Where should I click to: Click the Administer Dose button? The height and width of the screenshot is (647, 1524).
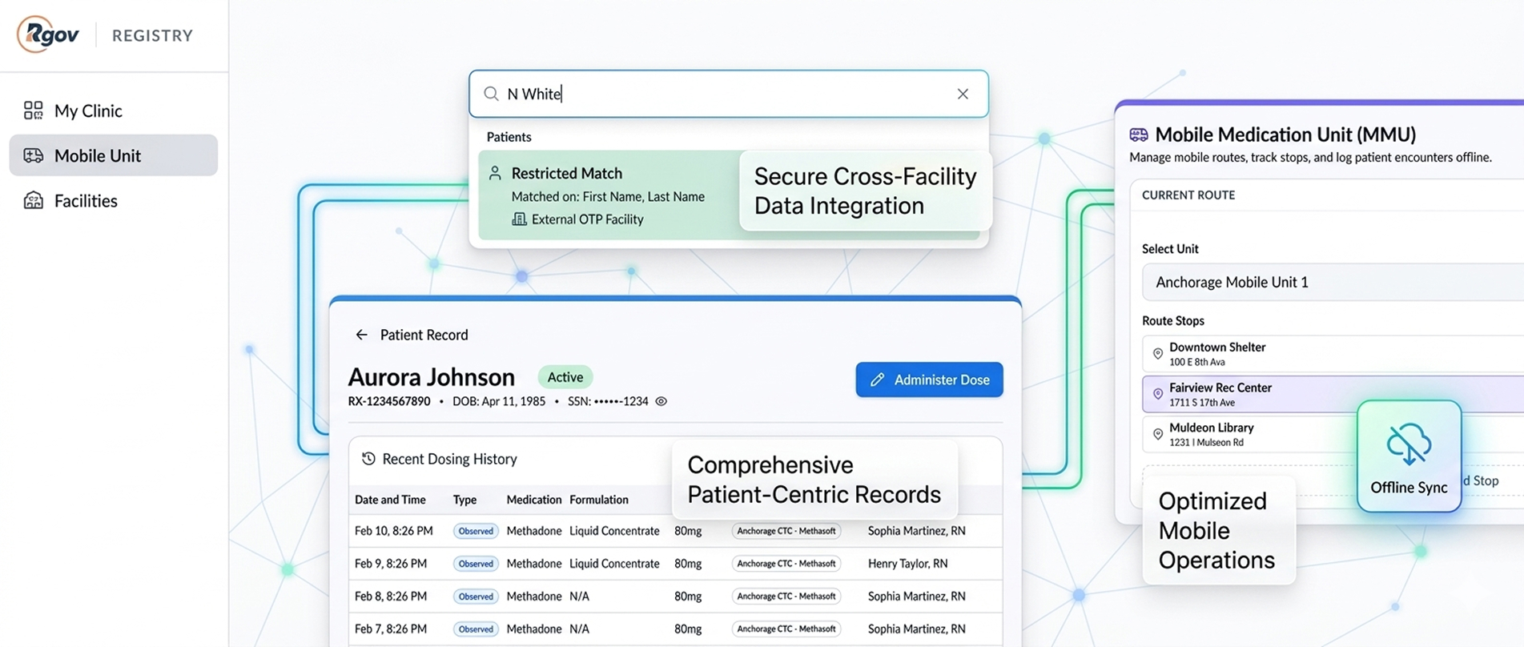tap(929, 380)
